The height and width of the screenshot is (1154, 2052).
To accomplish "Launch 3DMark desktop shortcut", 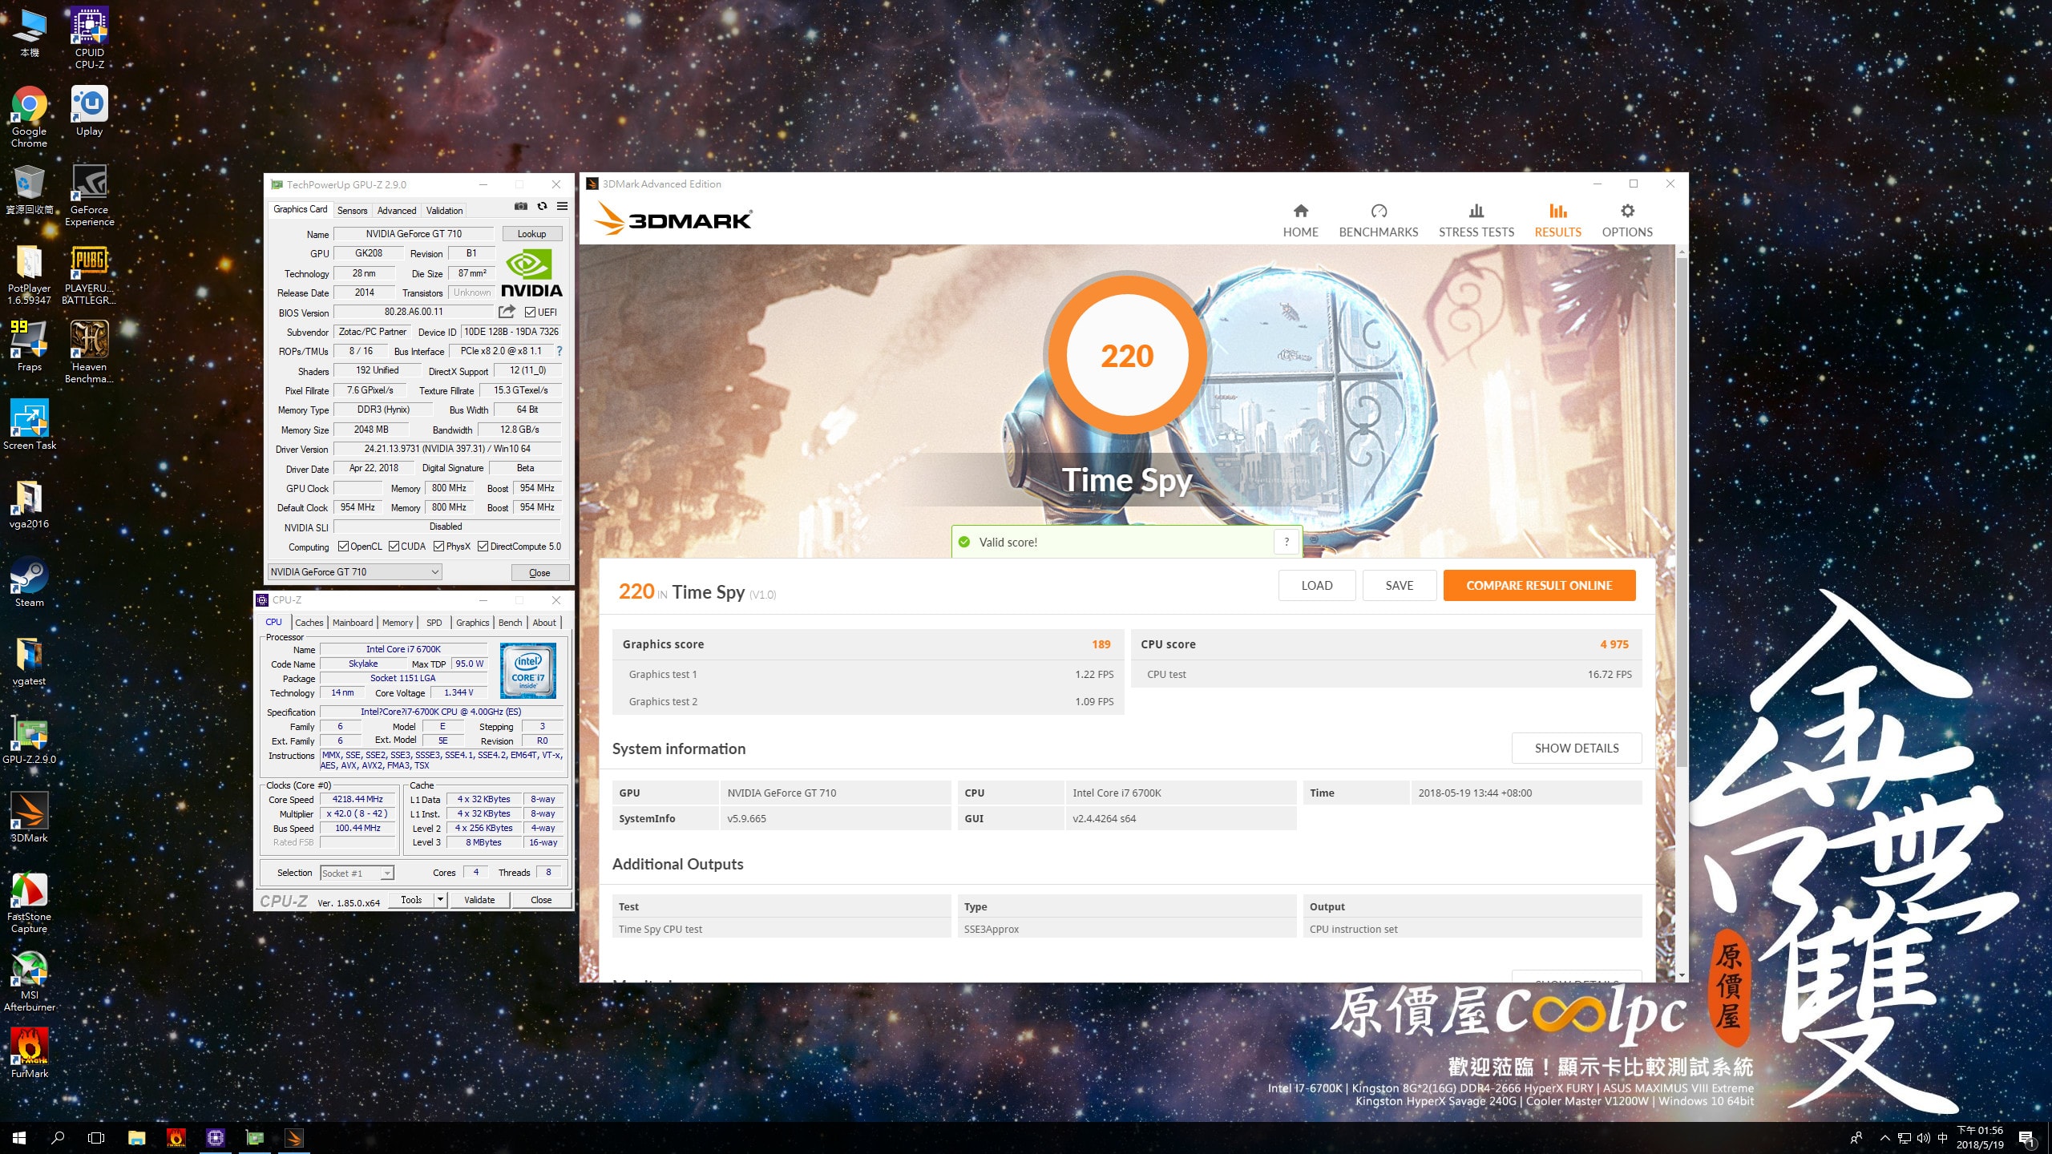I will click(29, 817).
